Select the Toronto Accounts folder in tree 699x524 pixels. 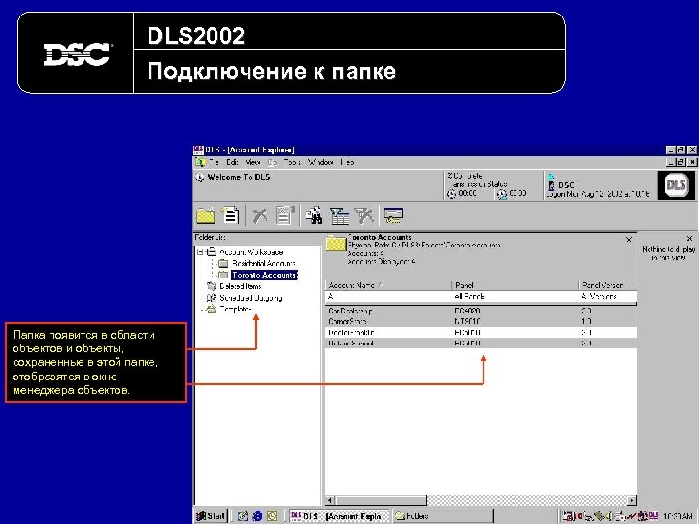coord(264,275)
